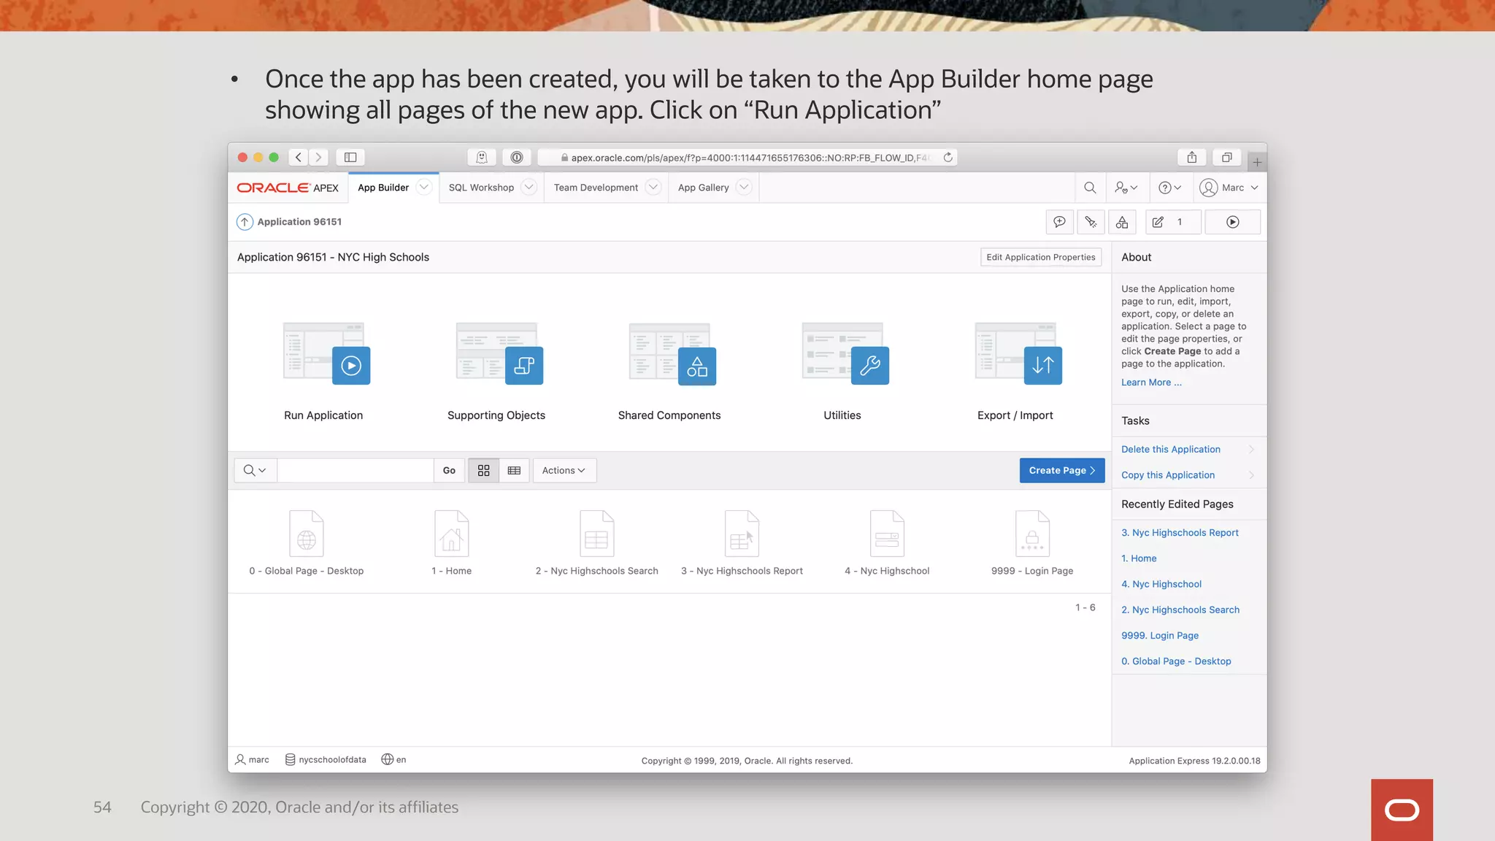Open recent page 0. Global Page - Desktop
The image size is (1495, 841).
(1176, 661)
